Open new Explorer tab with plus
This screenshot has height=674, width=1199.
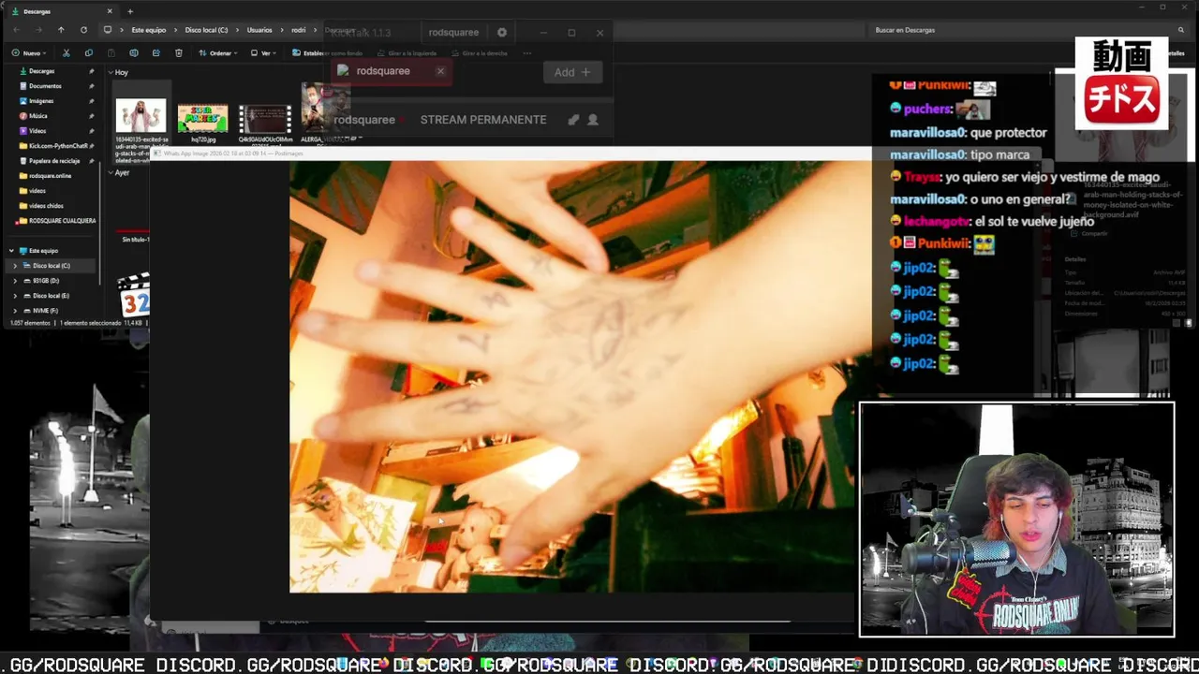tap(130, 11)
